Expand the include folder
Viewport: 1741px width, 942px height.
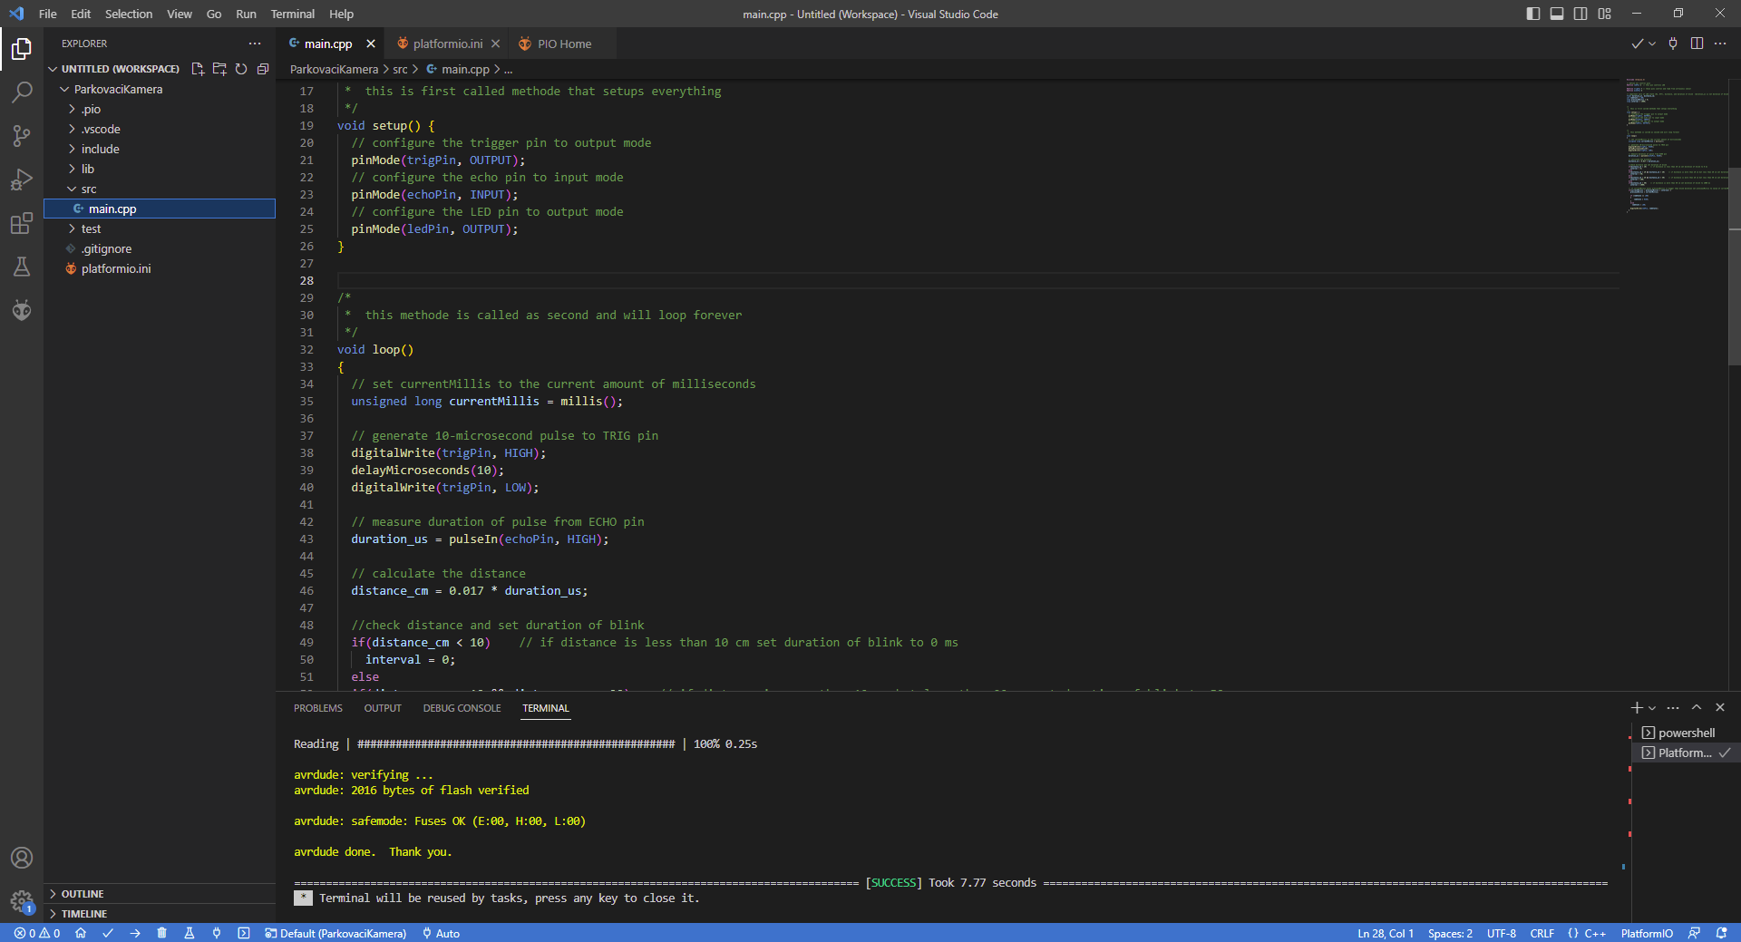pos(100,149)
